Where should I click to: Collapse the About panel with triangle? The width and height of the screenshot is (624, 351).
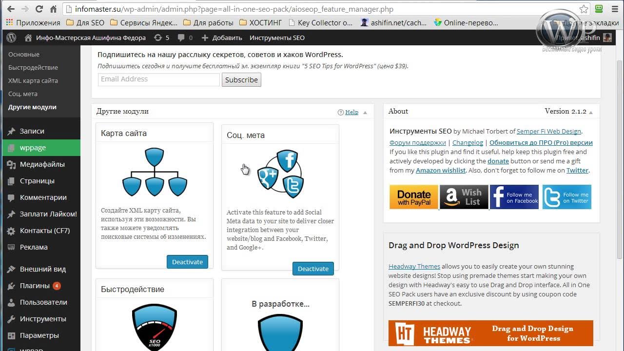(591, 113)
